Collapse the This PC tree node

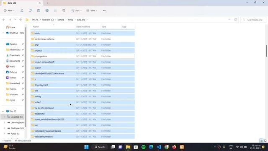point(3,111)
